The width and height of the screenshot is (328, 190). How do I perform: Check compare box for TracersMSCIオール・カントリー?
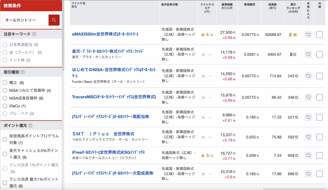tap(319, 97)
